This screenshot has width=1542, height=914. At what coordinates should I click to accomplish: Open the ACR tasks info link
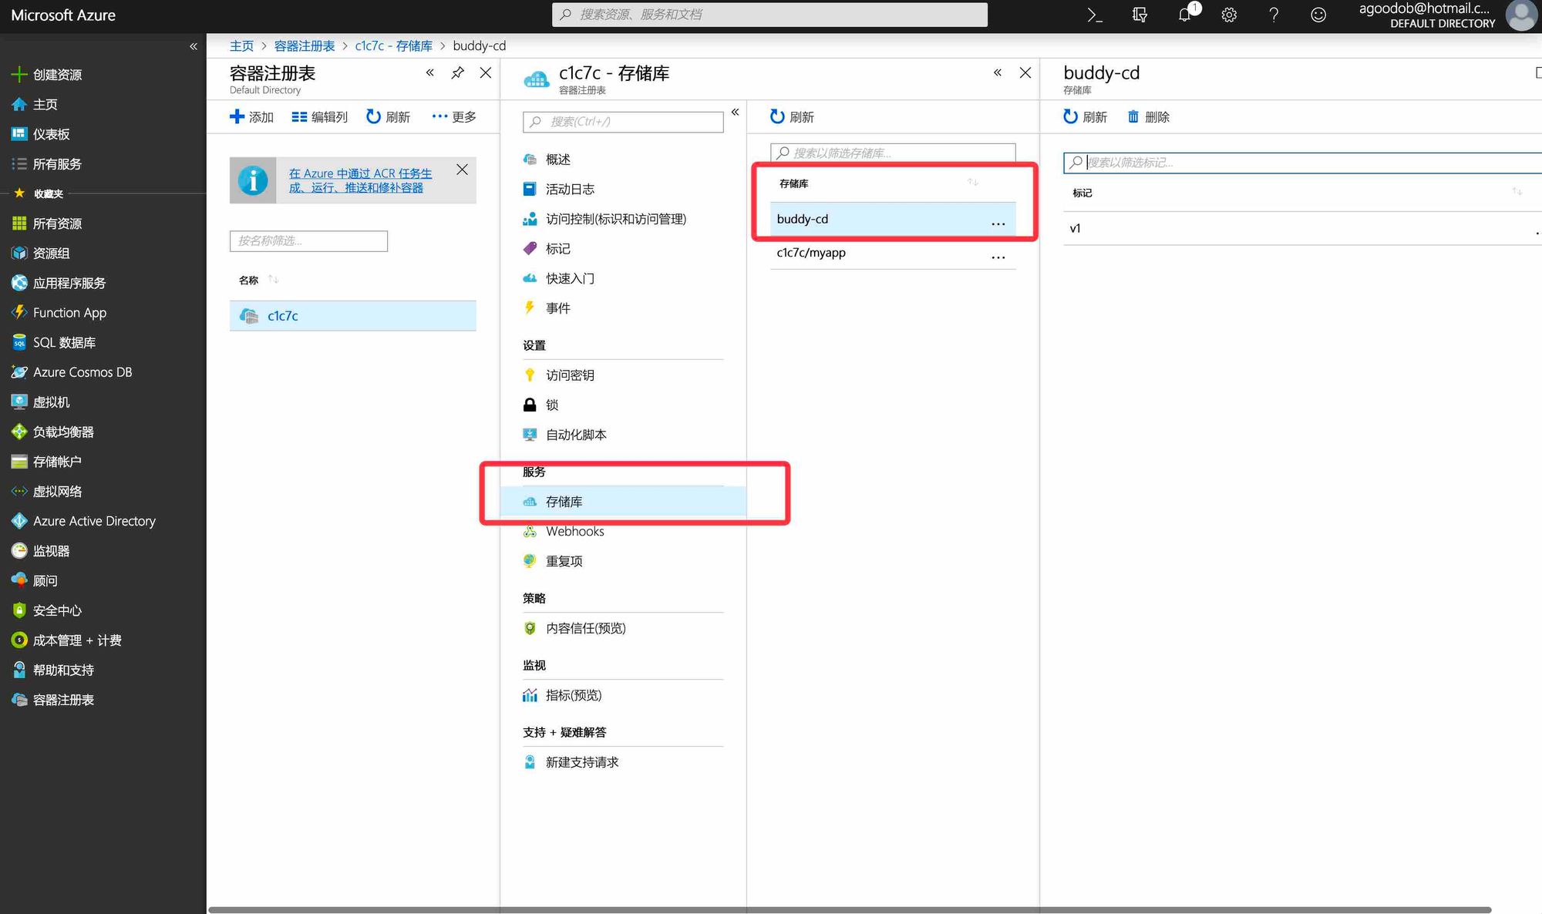click(360, 180)
